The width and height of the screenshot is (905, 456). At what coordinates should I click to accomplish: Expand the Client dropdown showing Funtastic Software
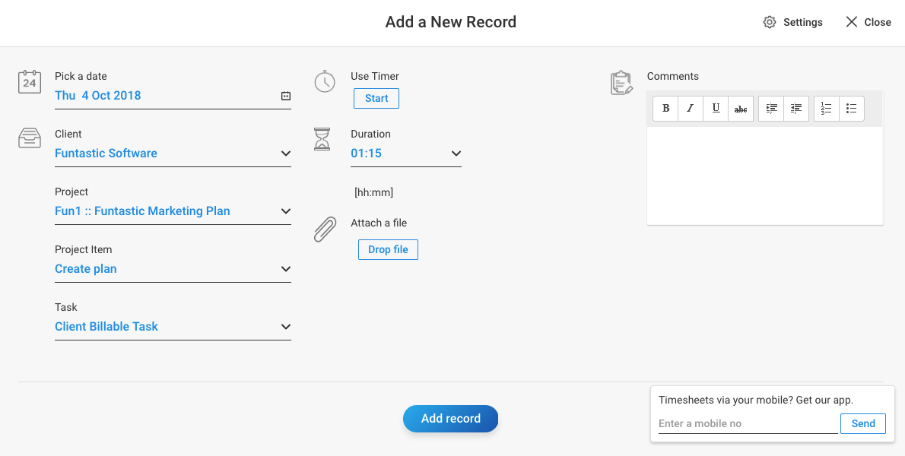click(173, 154)
